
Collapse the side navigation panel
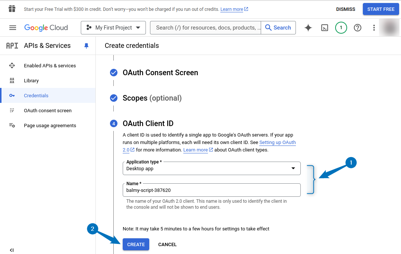point(12,250)
